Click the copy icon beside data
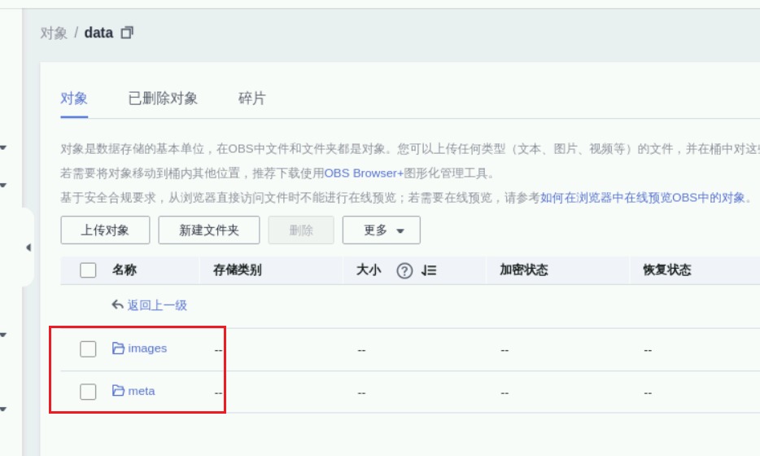 pyautogui.click(x=127, y=33)
